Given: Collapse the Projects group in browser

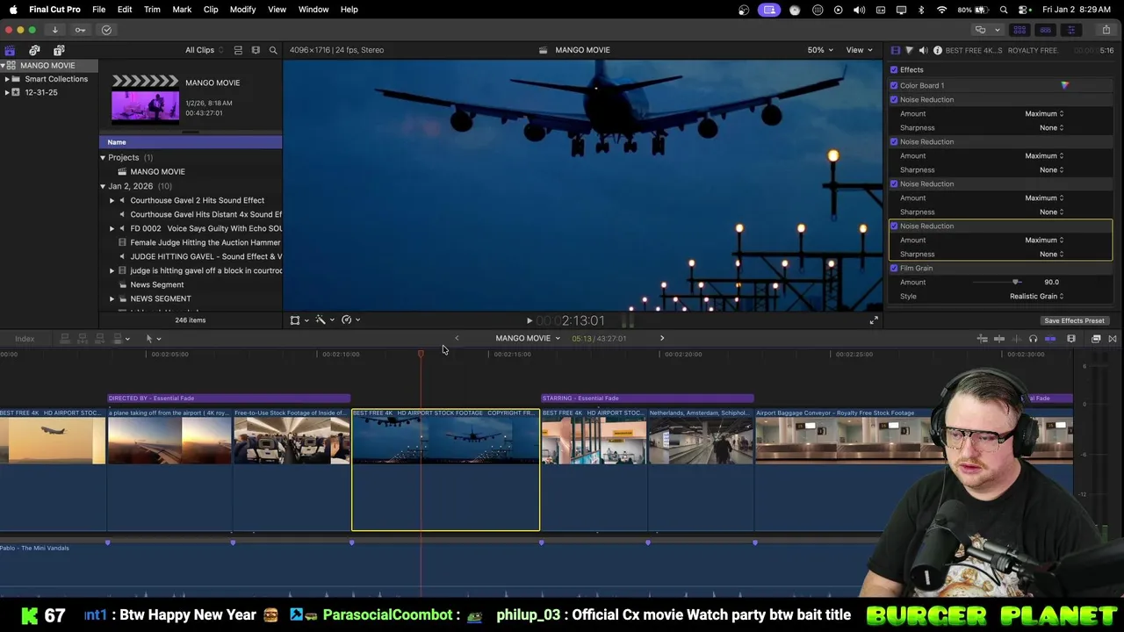Looking at the screenshot, I should pyautogui.click(x=103, y=158).
